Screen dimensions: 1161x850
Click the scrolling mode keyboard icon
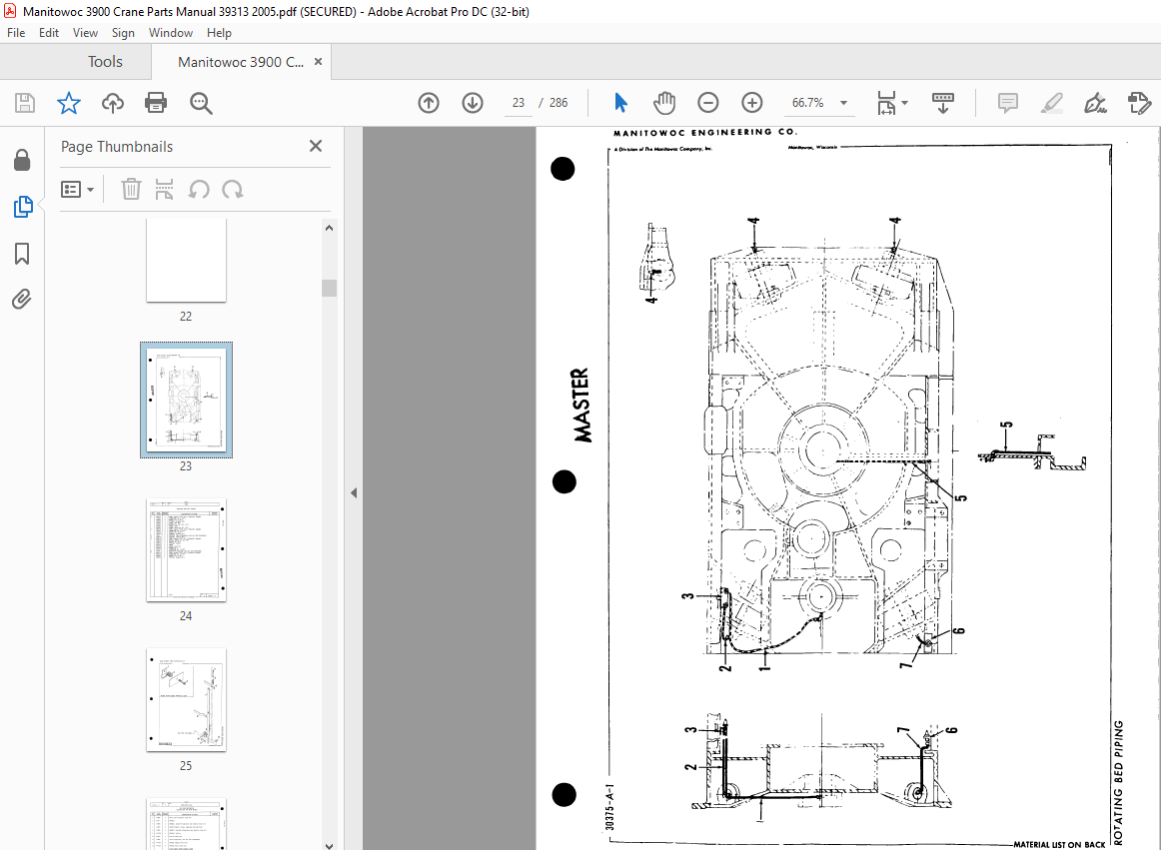pyautogui.click(x=942, y=103)
